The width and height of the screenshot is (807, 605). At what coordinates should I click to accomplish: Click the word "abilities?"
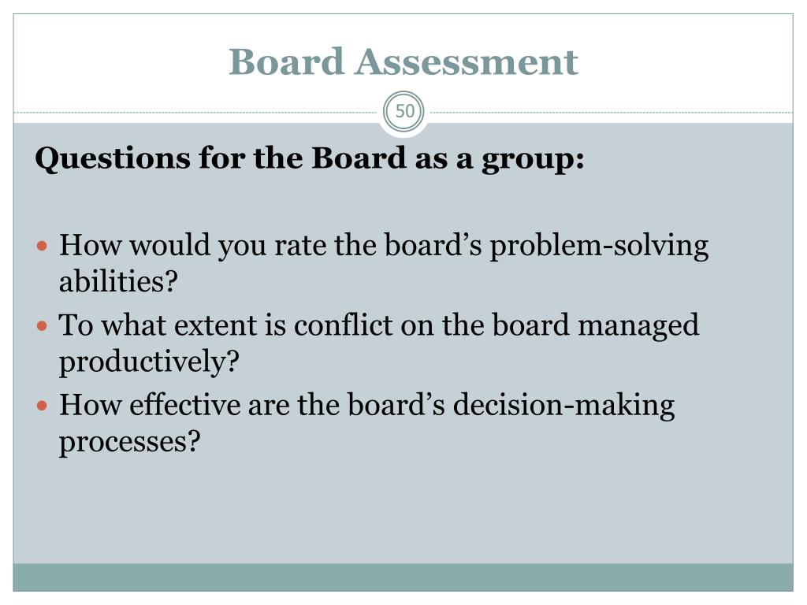(118, 281)
